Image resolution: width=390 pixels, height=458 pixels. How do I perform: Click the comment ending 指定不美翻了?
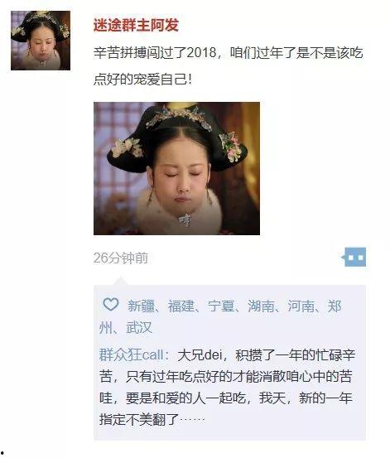coord(227,388)
